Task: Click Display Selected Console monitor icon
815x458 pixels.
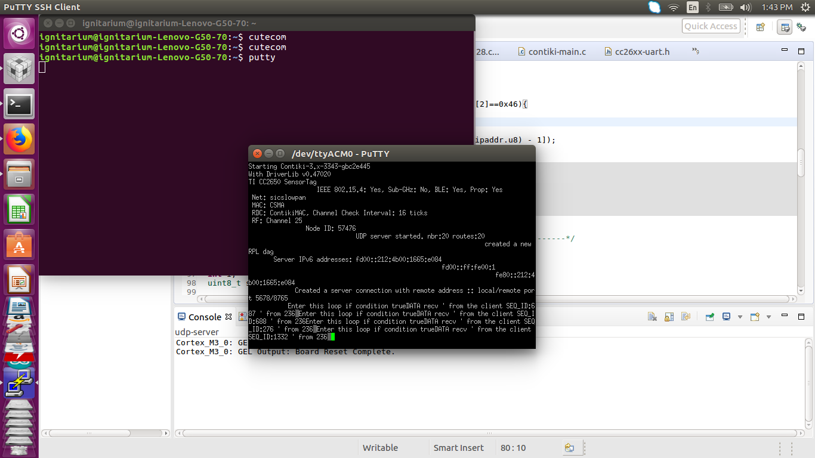Action: pos(727,317)
